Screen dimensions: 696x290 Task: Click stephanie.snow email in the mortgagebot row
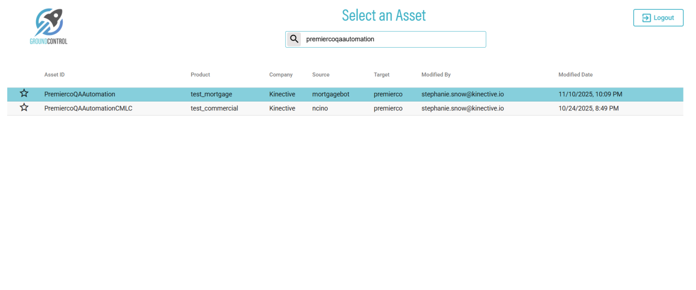pyautogui.click(x=462, y=94)
